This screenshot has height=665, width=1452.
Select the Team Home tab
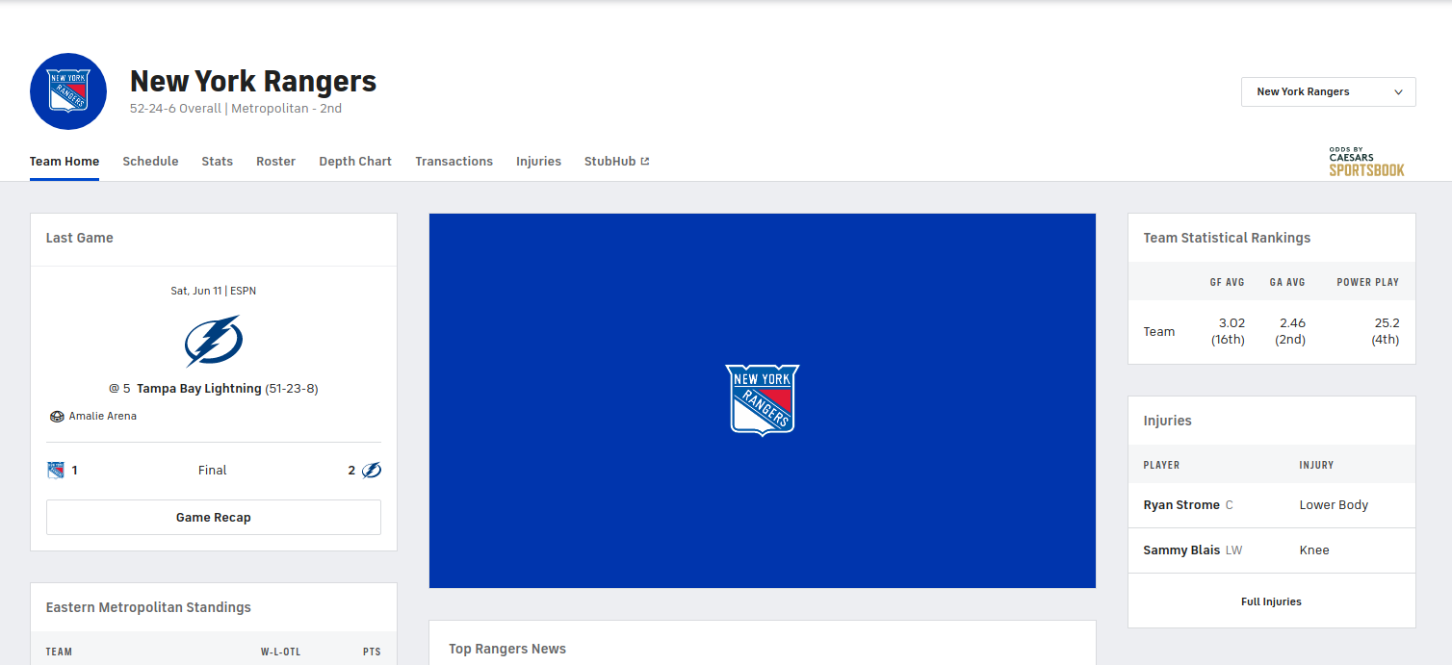point(65,162)
